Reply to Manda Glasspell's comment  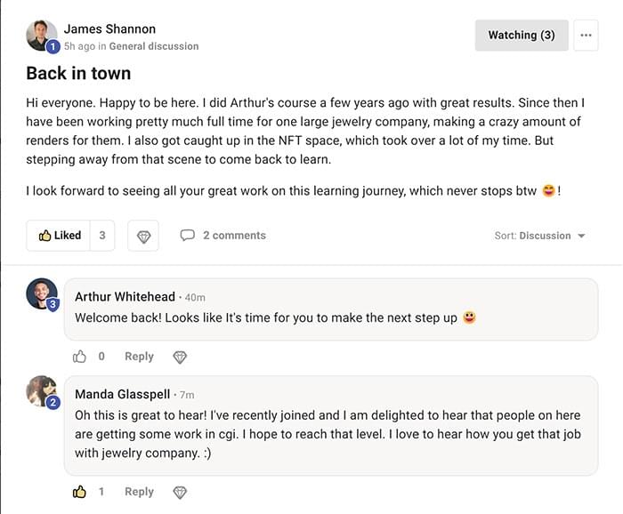(x=139, y=492)
